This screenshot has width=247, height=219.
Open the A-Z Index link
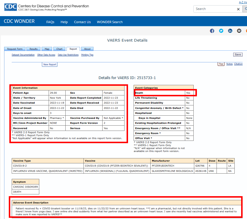coord(243,2)
